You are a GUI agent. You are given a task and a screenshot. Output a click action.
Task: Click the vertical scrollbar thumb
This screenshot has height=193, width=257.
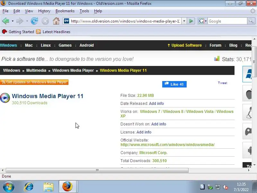254,62
